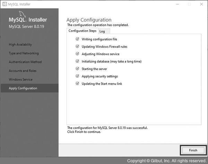Click the MySQL dolphin logo in sidebar
The height and width of the screenshot is (164, 208).
[x=22, y=14]
